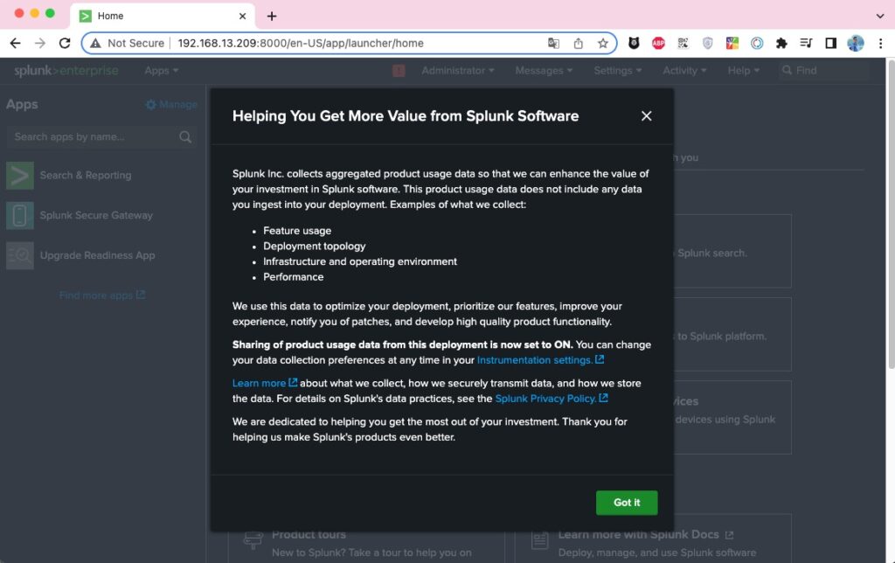Open the gray shield extension
The width and height of the screenshot is (895, 563).
(x=708, y=44)
